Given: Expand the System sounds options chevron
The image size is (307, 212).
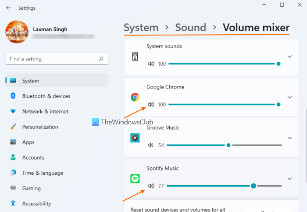Looking at the screenshot, I should 289,57.
